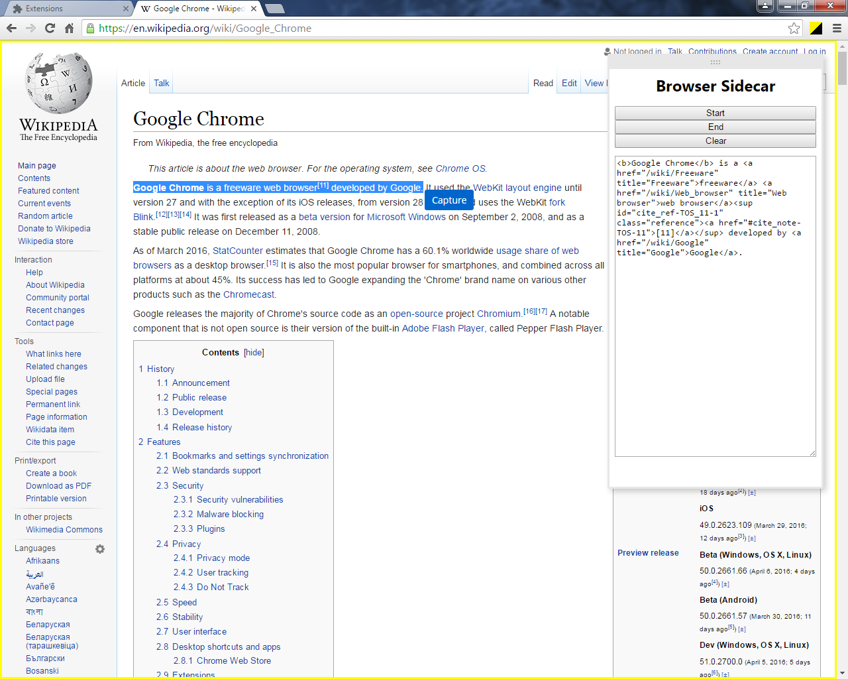Open the What links here tool
The height and width of the screenshot is (679, 848).
tap(54, 354)
